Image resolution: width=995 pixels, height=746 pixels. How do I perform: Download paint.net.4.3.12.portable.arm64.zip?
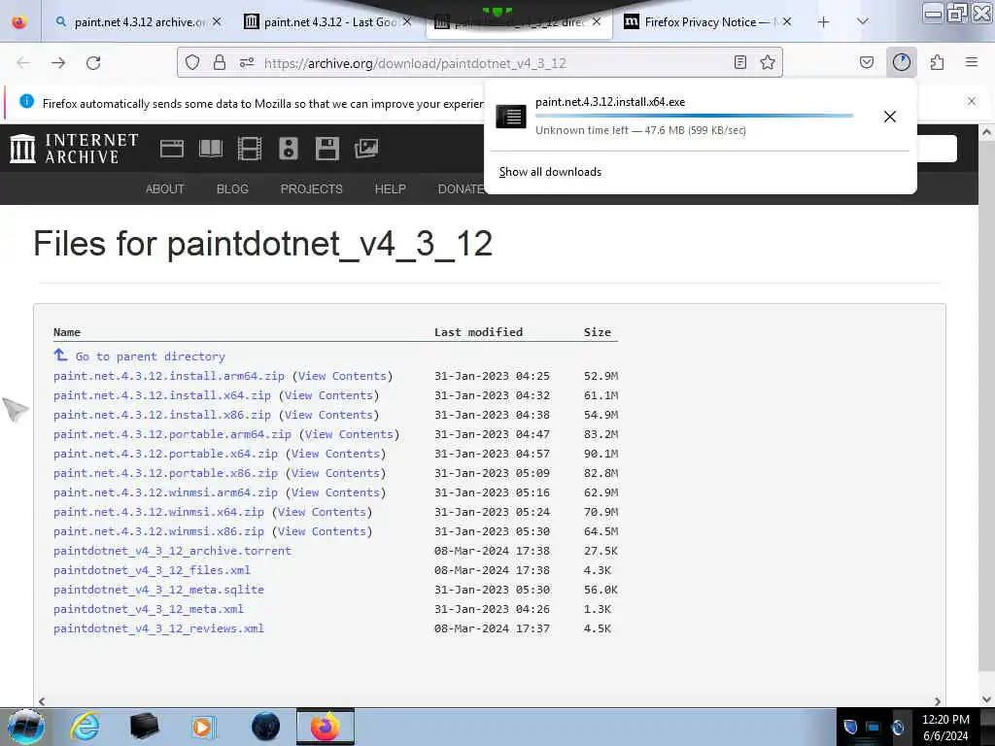[172, 434]
